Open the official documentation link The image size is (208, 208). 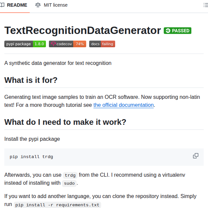click(123, 105)
